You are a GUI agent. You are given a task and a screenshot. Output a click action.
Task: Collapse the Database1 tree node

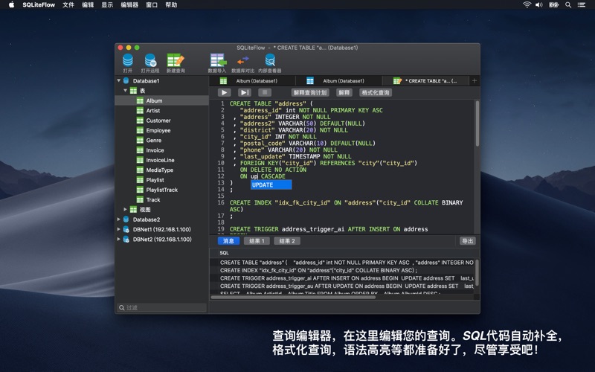point(119,80)
